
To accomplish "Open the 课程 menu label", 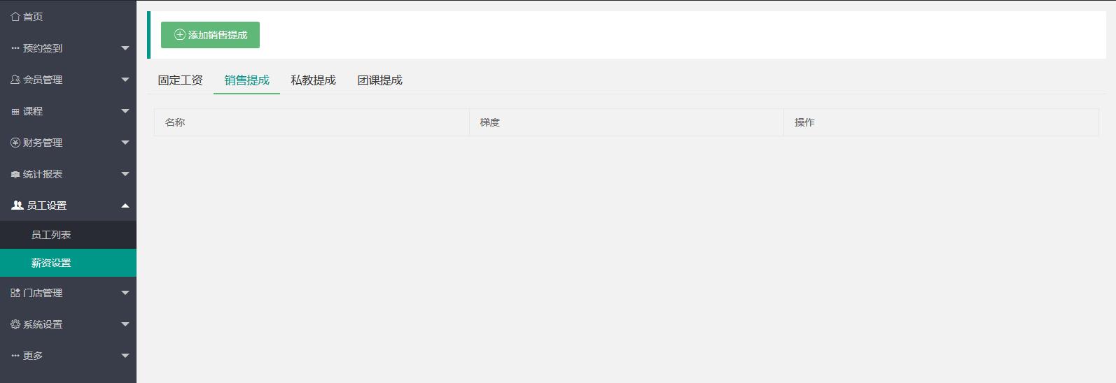I will [x=33, y=111].
